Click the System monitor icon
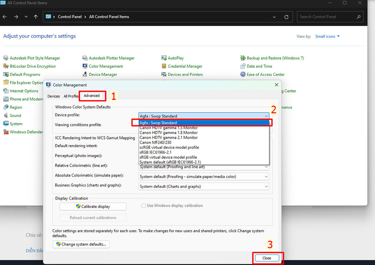The image size is (375, 265). [x=6, y=124]
